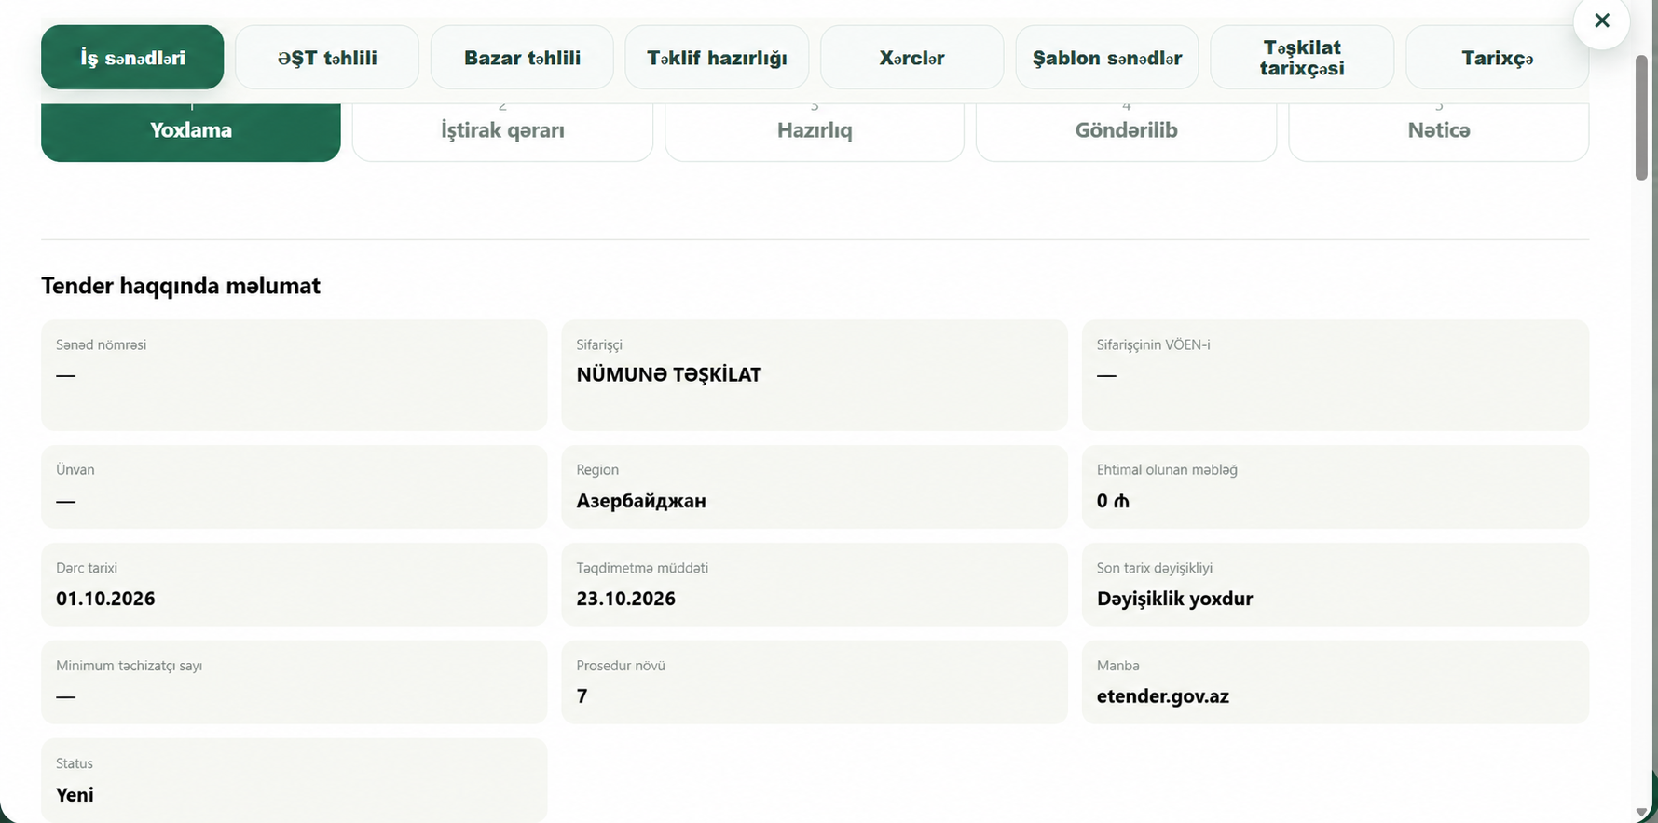Click the Prosedur növü value 7
Image resolution: width=1658 pixels, height=823 pixels.
pyautogui.click(x=582, y=696)
